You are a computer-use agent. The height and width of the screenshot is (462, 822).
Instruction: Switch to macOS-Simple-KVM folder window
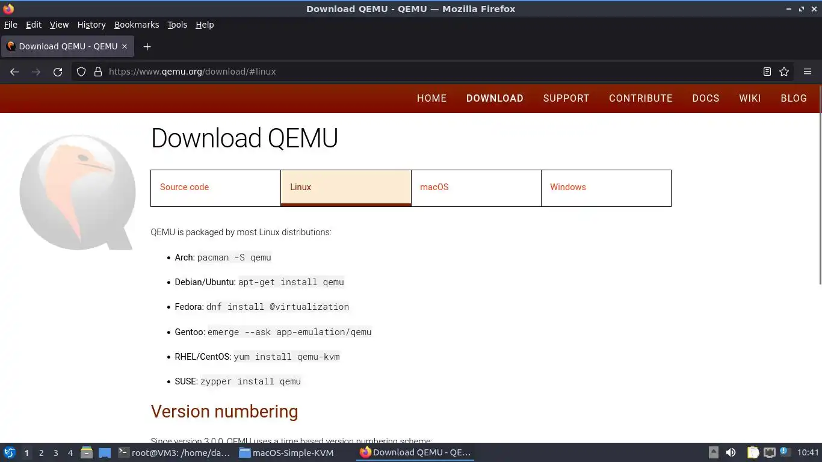tap(286, 452)
